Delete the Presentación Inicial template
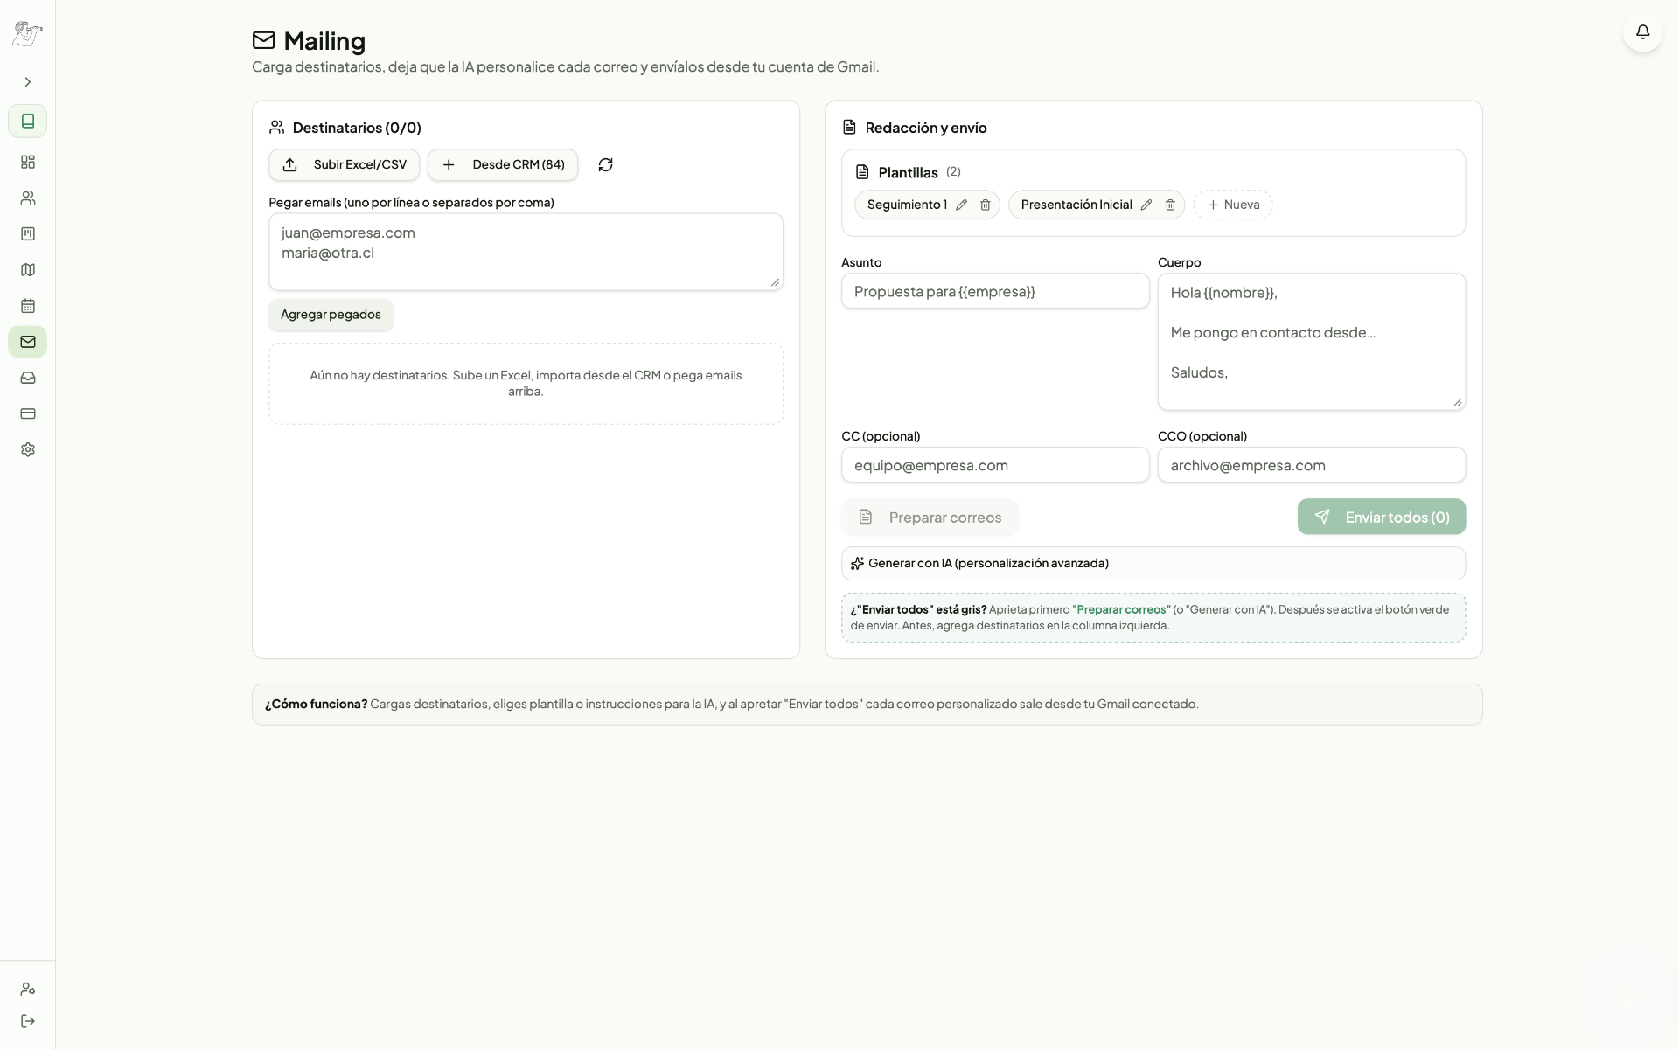Screen dimensions: 1679x1049 coord(1170,205)
